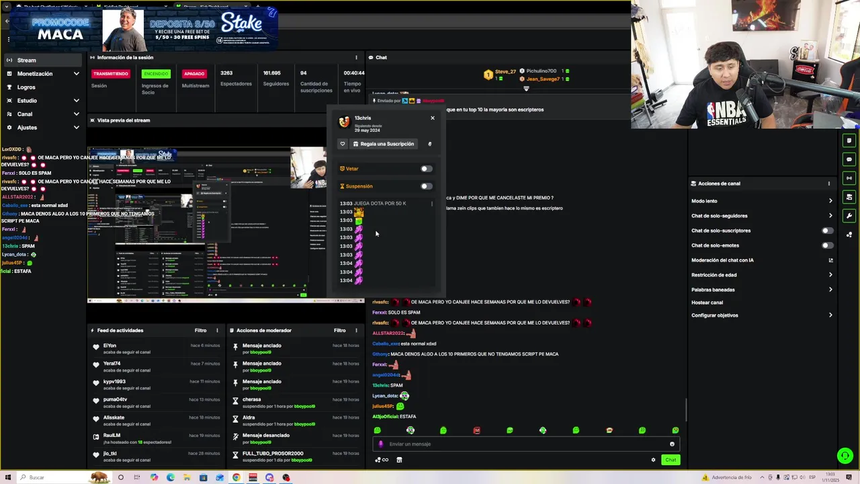Viewport: 860px width, 484px height.
Task: Open Acciones de moderador Filtro
Action: (x=340, y=331)
